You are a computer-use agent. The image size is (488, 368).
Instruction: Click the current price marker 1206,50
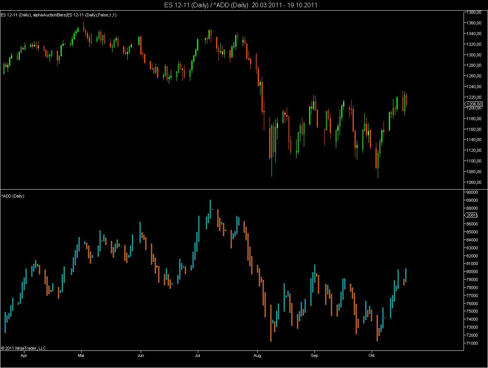pyautogui.click(x=473, y=104)
